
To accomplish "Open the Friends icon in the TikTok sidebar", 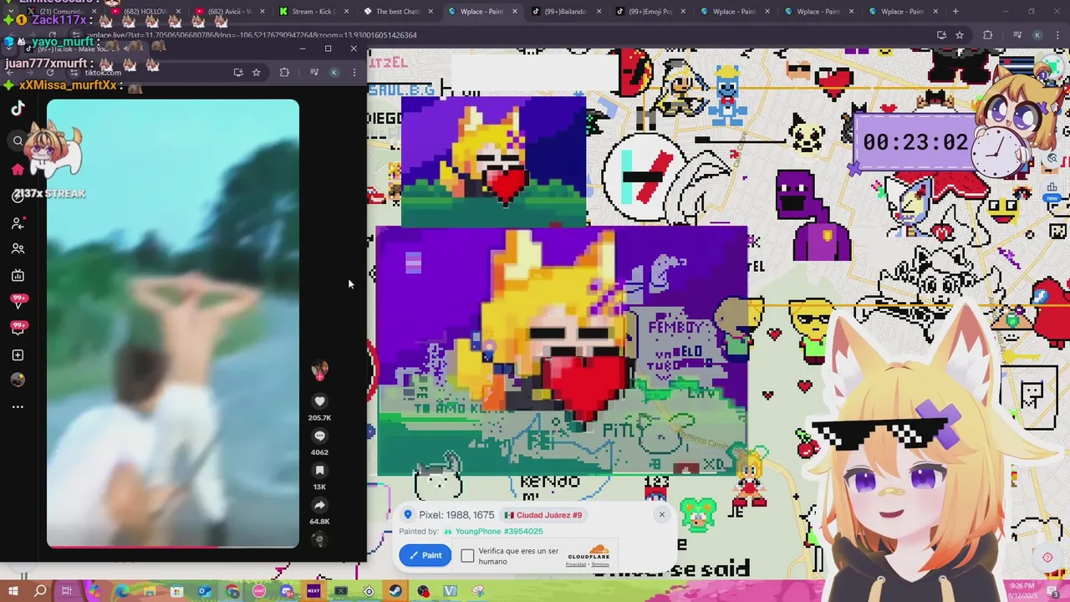I will (x=18, y=249).
